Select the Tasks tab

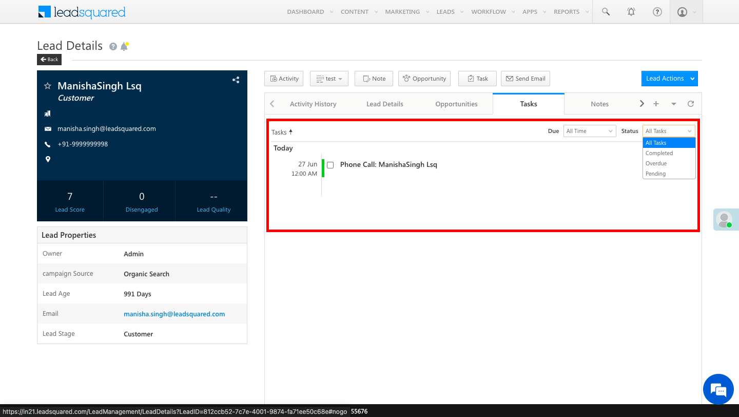529,104
